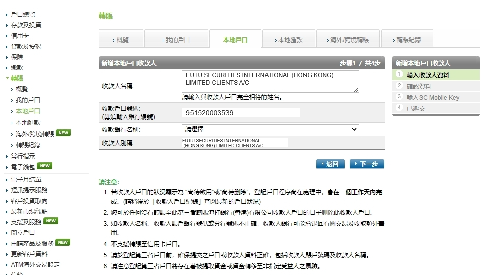Viewport: 495px width, 275px height.
Task: Switch to the 本地匯款 tab
Action: coord(289,39)
